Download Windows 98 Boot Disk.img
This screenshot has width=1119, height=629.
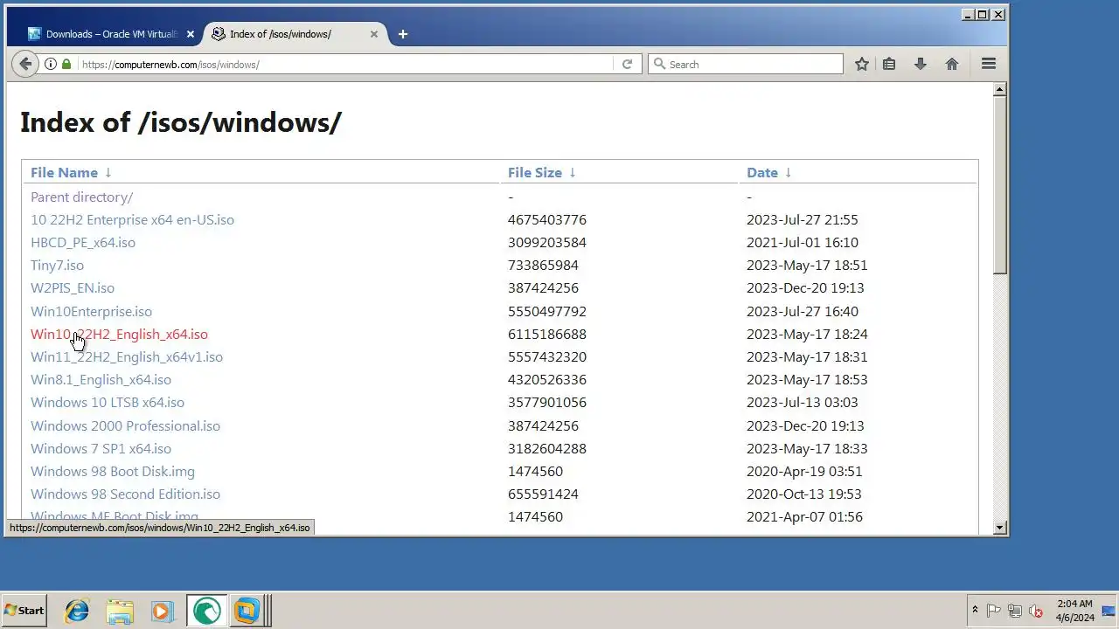[x=113, y=472]
